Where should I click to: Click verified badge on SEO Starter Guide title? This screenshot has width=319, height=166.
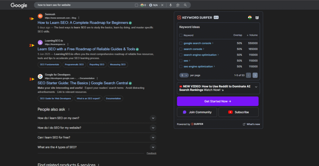[130, 83]
